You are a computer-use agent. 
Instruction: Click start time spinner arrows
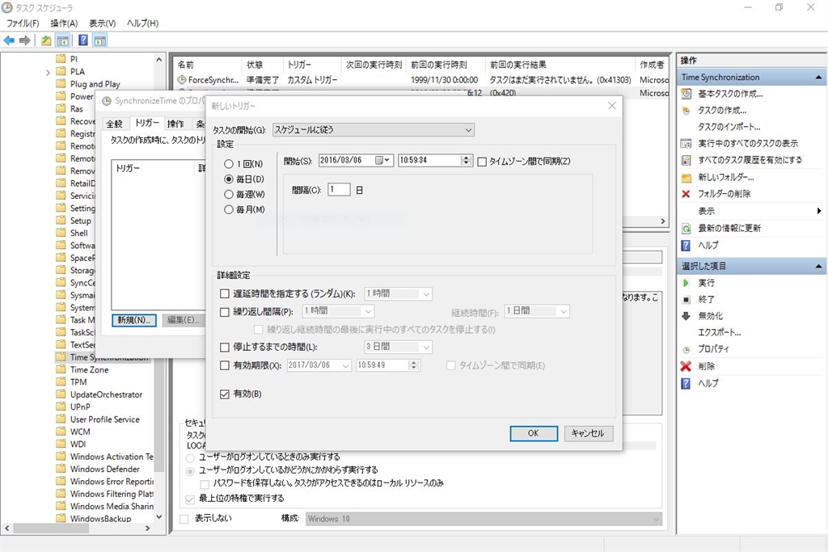point(466,161)
